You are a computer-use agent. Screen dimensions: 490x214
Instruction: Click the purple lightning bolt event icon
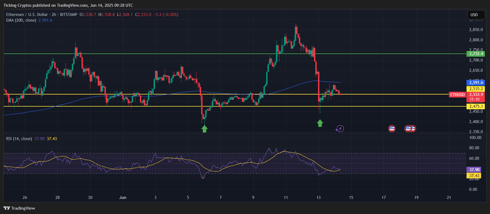(x=340, y=129)
